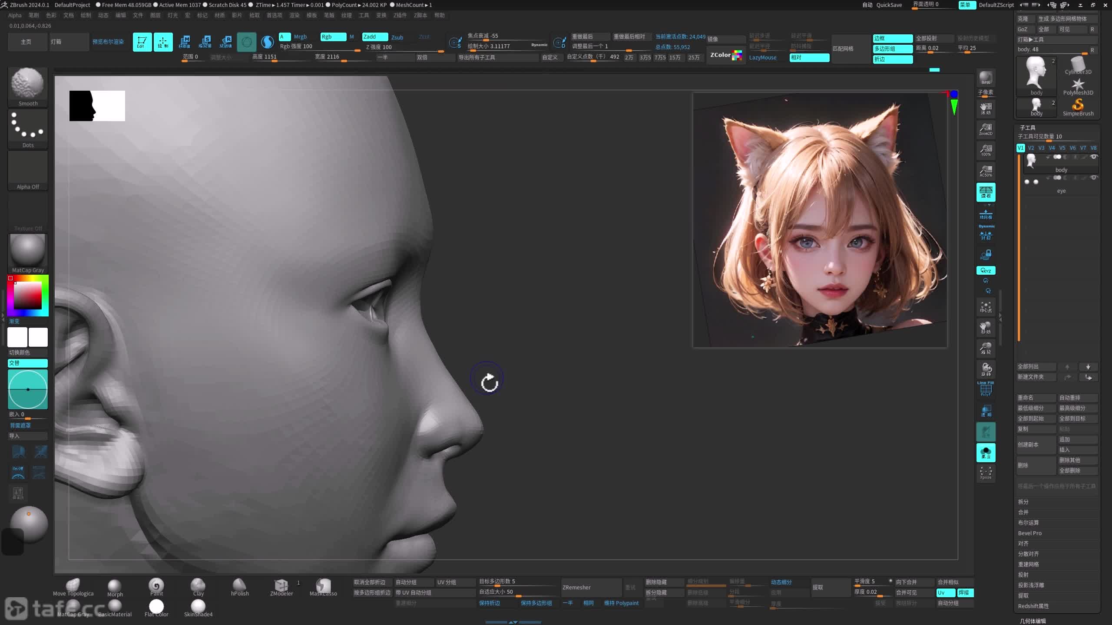Activate Edit mode button
The height and width of the screenshot is (625, 1112).
142,42
